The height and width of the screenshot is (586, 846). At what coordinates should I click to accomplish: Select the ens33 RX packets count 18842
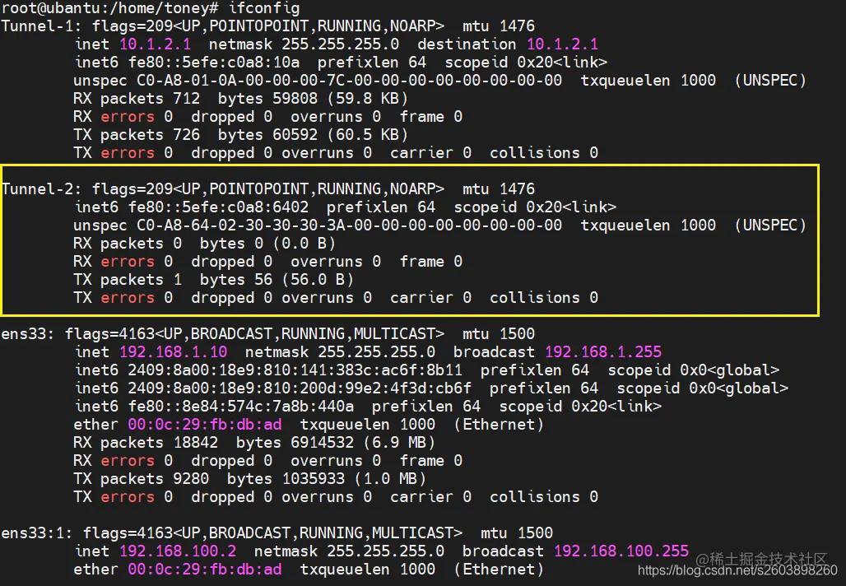pyautogui.click(x=196, y=443)
